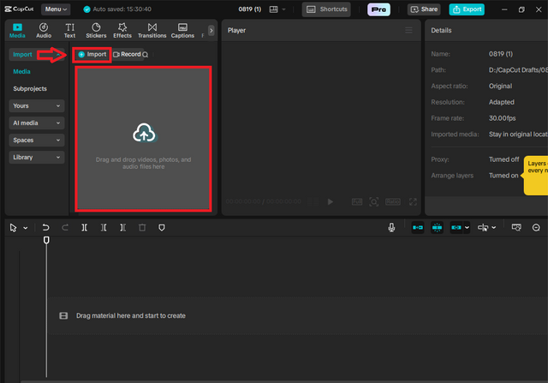Viewport: 548px width, 383px height.
Task: Open the Effects tab
Action: (x=122, y=31)
